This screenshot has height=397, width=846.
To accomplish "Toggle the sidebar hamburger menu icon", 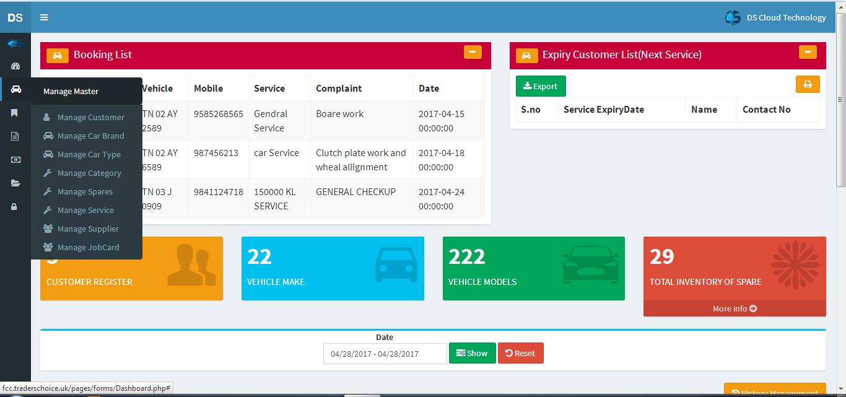I will [43, 17].
